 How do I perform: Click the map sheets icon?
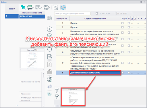(50, 94)
